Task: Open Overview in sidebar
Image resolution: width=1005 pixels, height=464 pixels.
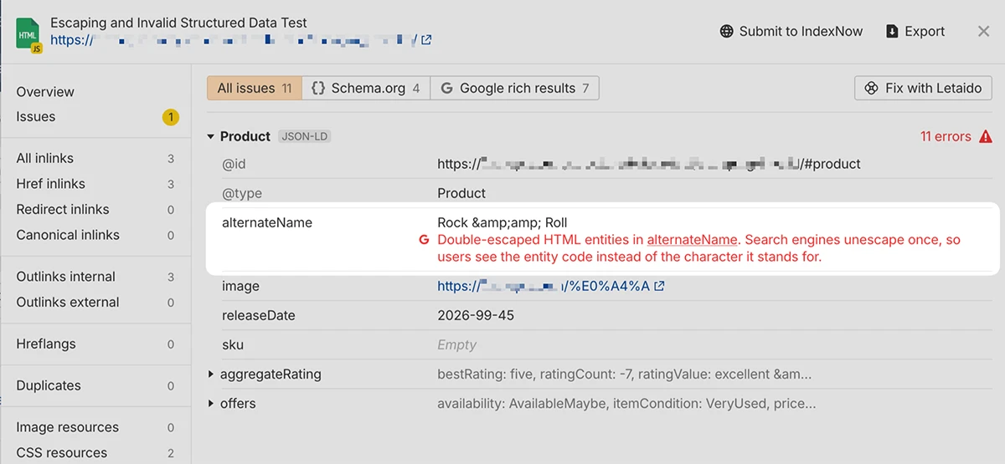Action: click(x=45, y=92)
